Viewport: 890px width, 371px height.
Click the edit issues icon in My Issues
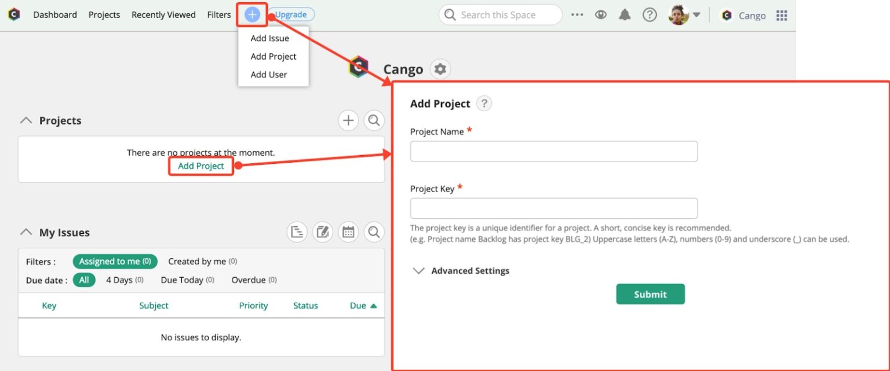coord(323,232)
